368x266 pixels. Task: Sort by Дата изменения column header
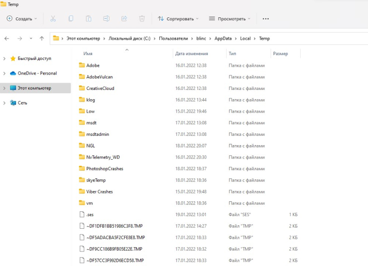coord(191,54)
